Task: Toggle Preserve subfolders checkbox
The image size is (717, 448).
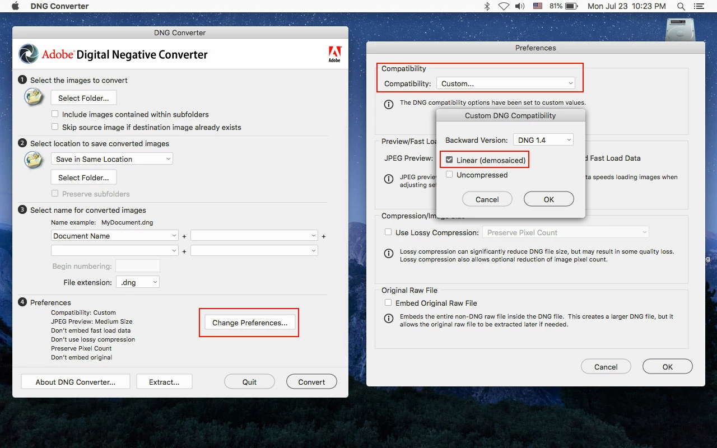Action: [55, 194]
